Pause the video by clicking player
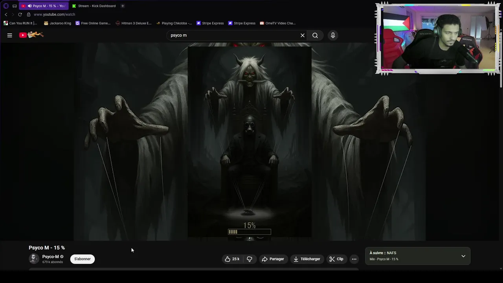Screen dimensions: 503x283 coord(250,141)
